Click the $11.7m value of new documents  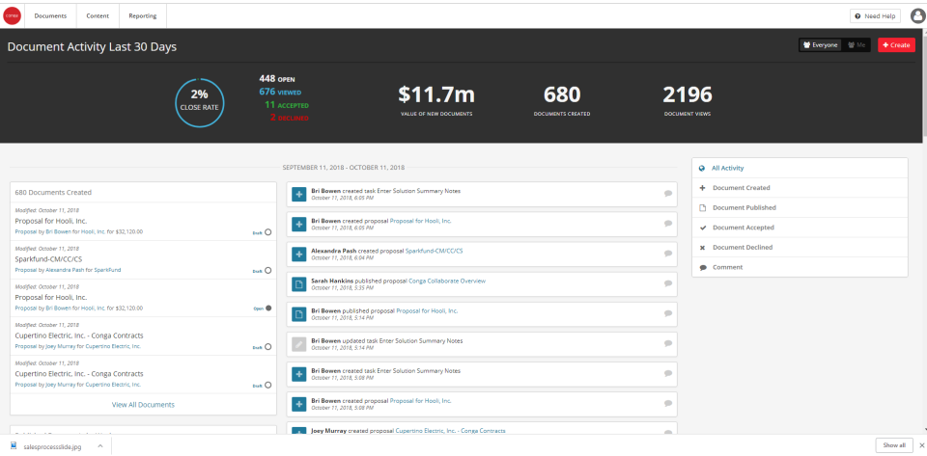click(x=436, y=94)
